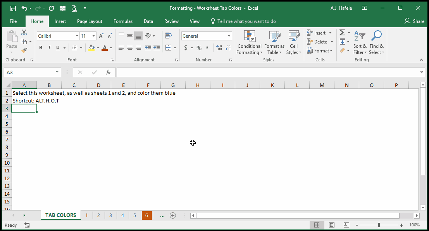
Task: Click the AutoSum sigma icon
Action: click(342, 33)
